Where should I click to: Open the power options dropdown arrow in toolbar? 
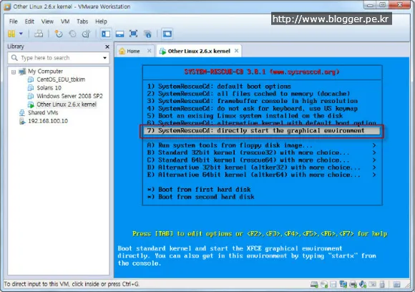[x=21, y=34]
